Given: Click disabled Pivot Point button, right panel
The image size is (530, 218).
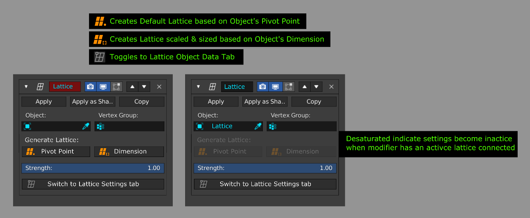Looking at the screenshot, I should point(228,152).
